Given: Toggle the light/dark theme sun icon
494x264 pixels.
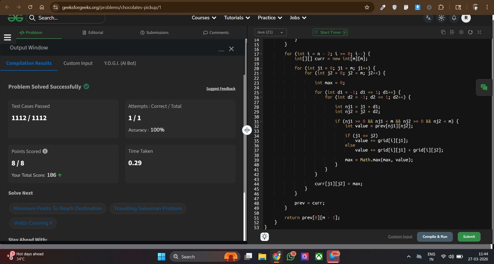Looking at the screenshot, I should pyautogui.click(x=441, y=18).
